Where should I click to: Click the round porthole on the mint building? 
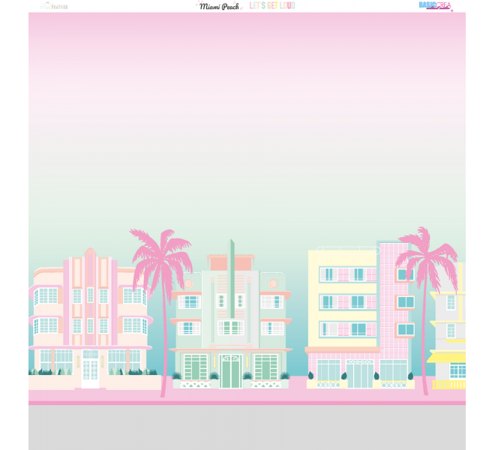tap(273, 283)
